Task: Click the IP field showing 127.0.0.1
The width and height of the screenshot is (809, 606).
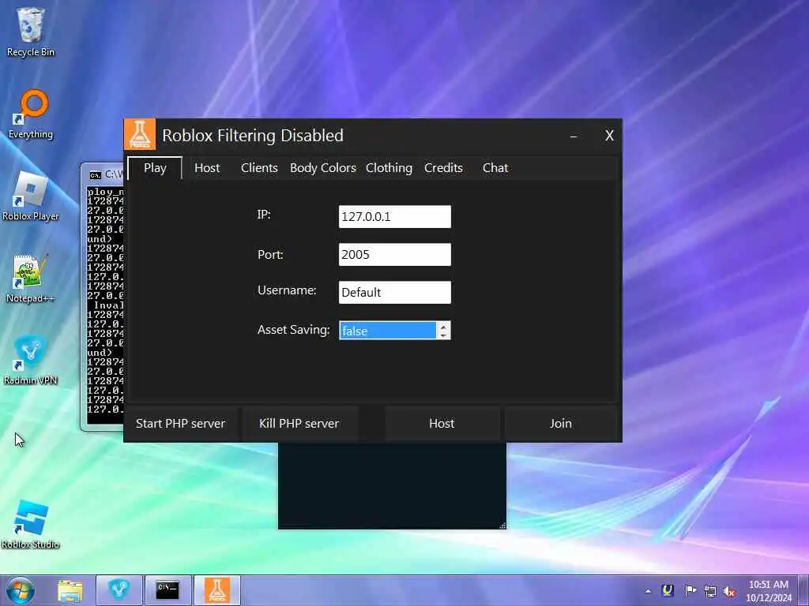Action: coord(395,216)
